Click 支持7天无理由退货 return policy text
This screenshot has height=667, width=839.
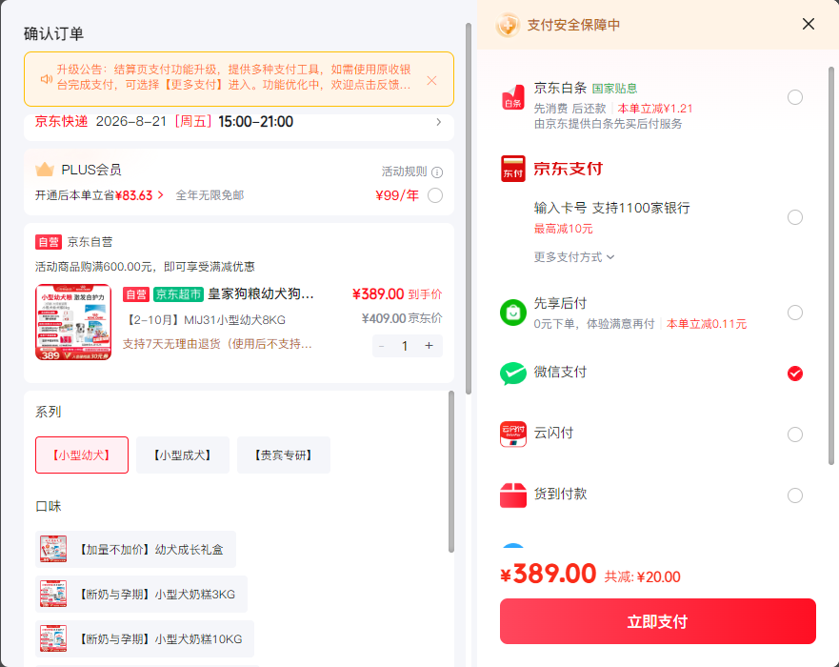217,344
